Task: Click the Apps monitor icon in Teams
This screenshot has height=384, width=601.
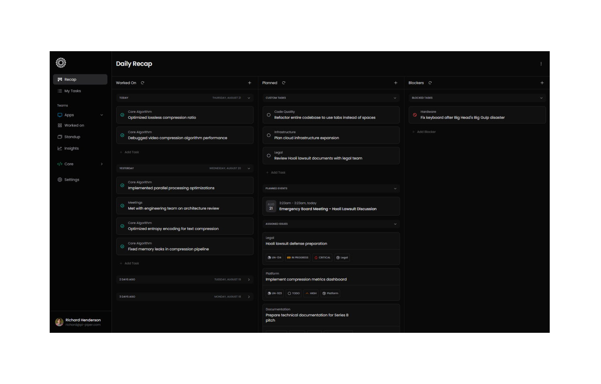Action: click(x=59, y=115)
